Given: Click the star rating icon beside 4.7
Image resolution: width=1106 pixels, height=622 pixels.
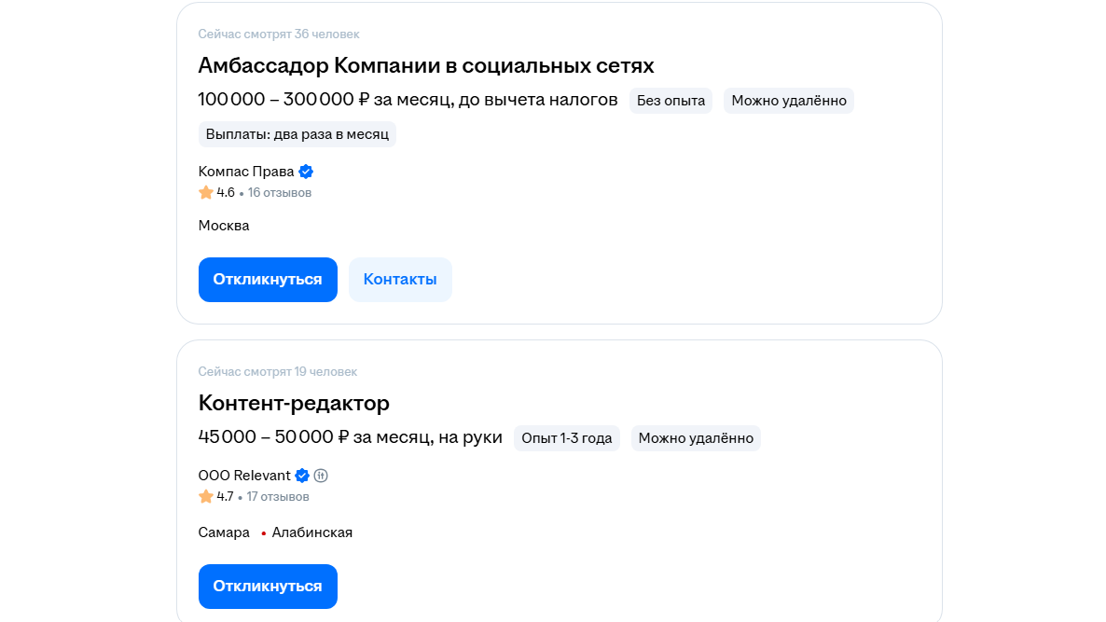Looking at the screenshot, I should pyautogui.click(x=206, y=497).
